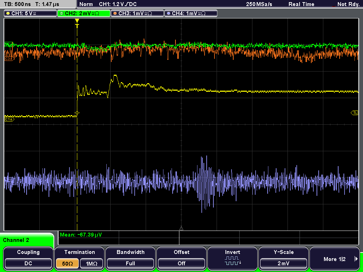Click the C3 ground reference marker
363x272 pixels.
[10, 59]
